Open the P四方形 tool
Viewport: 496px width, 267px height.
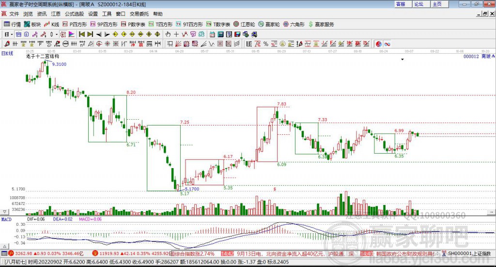[x=75, y=24]
